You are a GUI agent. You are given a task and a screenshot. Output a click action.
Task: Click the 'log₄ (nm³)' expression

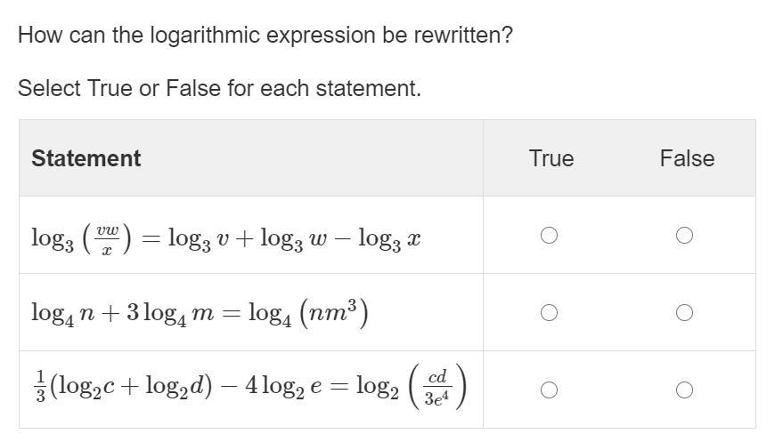307,313
